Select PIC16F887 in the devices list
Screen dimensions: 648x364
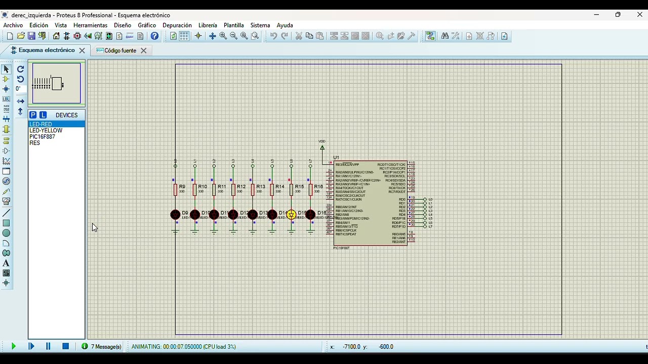[x=56, y=136]
